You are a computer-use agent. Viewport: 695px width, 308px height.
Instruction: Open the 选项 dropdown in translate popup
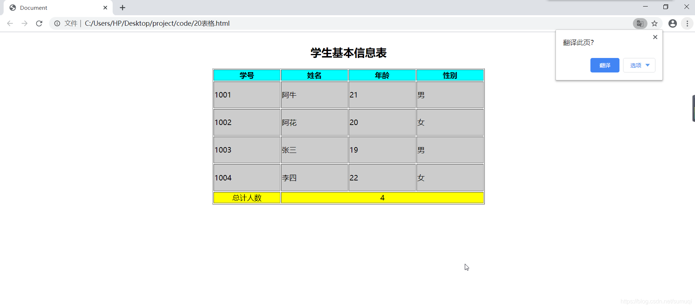pos(639,65)
